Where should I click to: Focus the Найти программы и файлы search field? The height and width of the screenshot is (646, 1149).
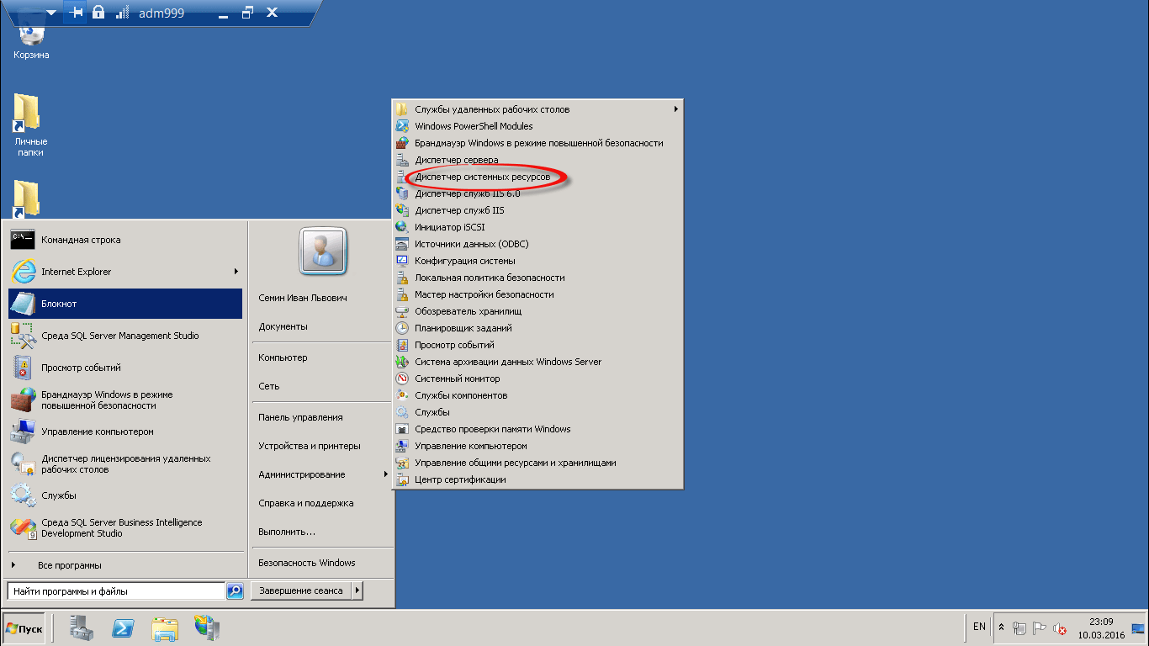pos(117,591)
